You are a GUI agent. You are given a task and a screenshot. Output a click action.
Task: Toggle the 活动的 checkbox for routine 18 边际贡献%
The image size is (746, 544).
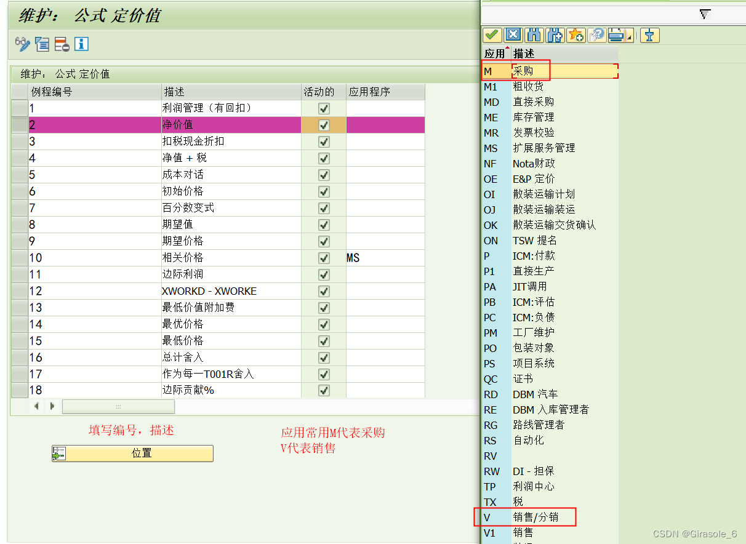[x=324, y=390]
